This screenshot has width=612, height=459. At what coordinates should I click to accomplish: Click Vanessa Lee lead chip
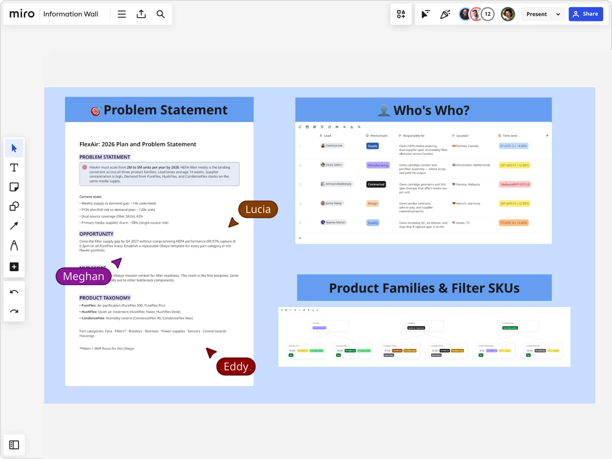tap(332, 146)
